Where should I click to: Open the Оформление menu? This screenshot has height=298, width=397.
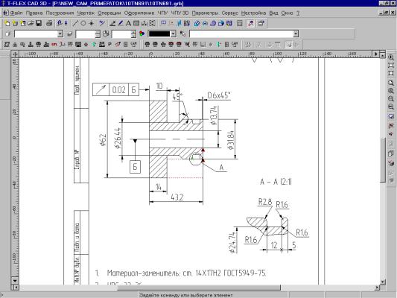(139, 13)
